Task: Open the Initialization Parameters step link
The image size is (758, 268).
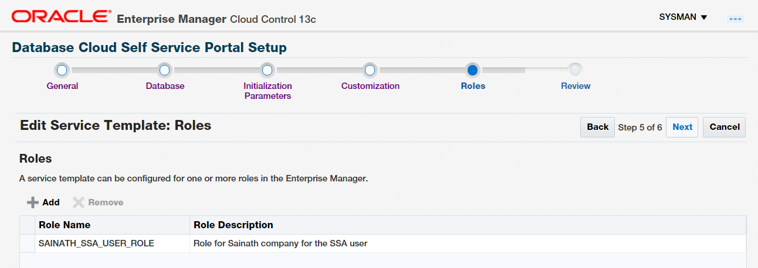Action: coord(268,91)
